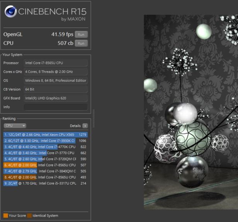Click the Info text field
The height and width of the screenshot is (222, 238).
pos(56,107)
